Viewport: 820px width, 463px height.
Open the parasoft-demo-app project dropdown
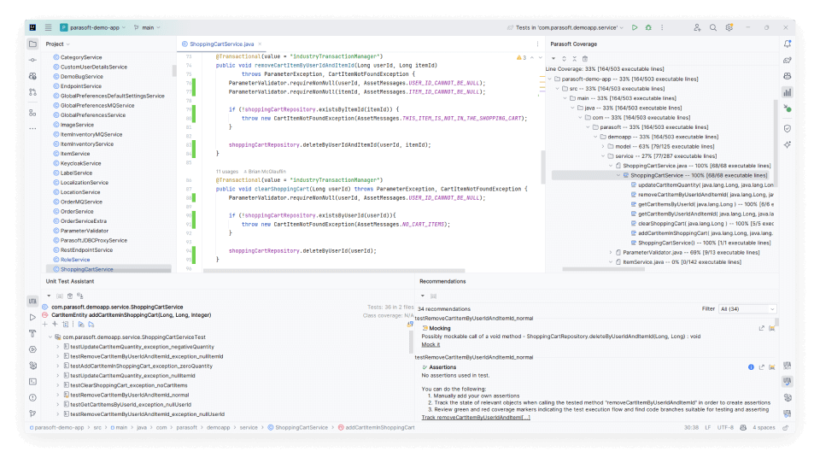[x=92, y=27]
